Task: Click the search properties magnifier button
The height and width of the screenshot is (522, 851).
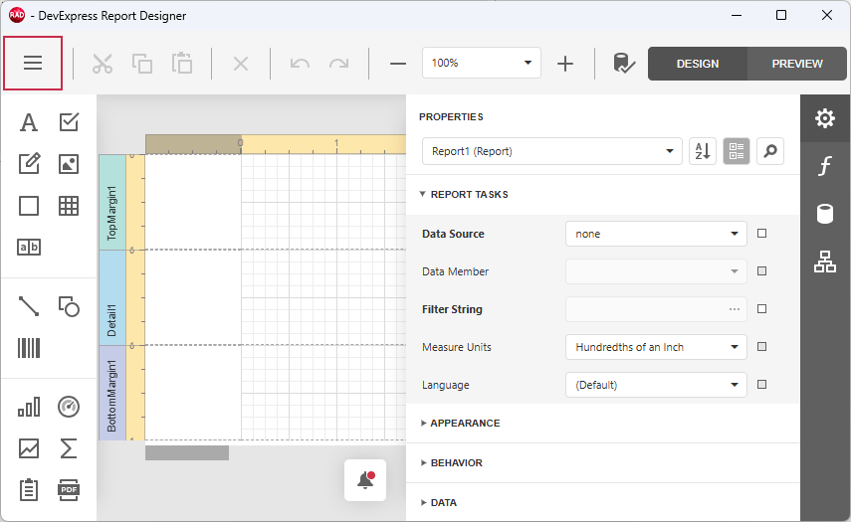Action: pyautogui.click(x=770, y=151)
